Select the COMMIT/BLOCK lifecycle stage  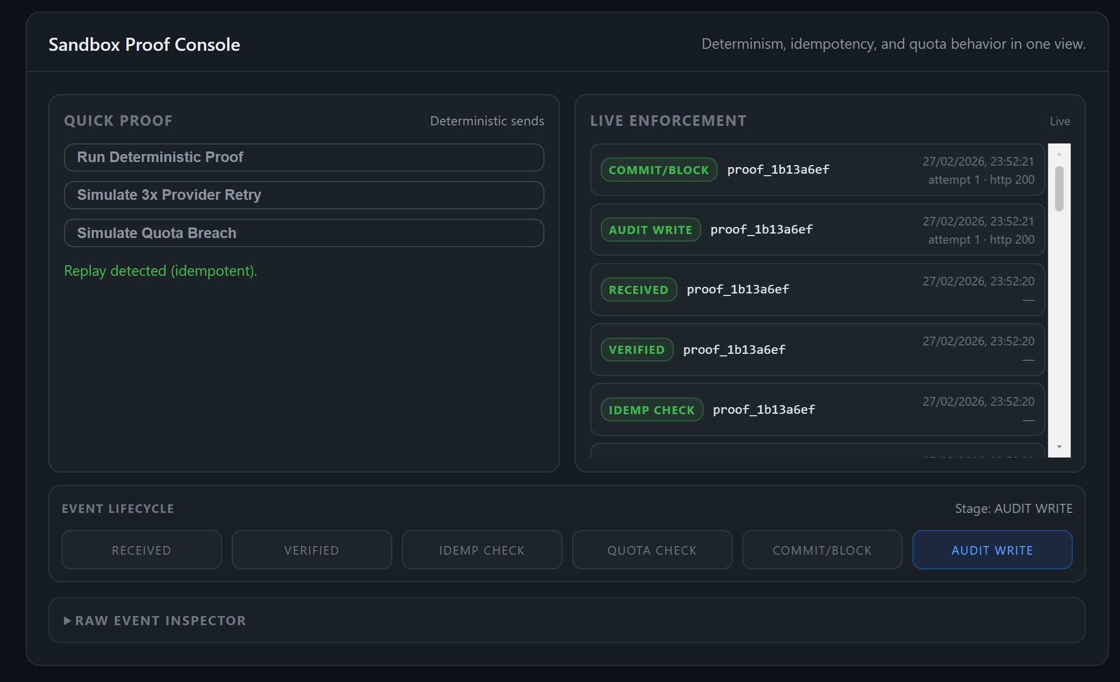coord(822,550)
